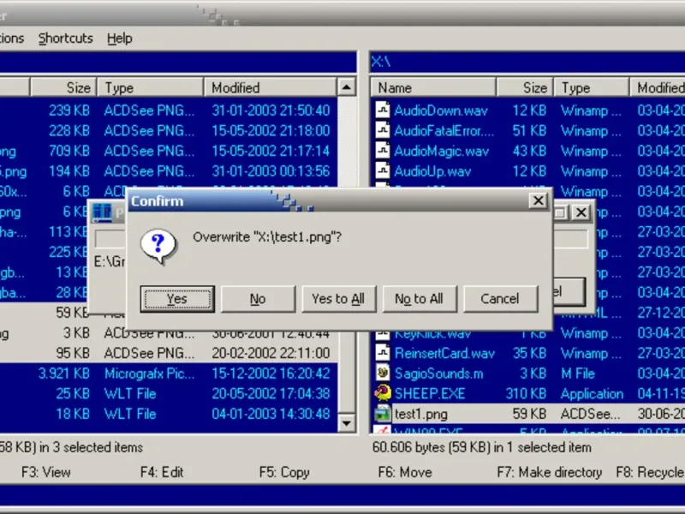
Task: Click F5: Copy in the function bar
Action: [x=284, y=472]
